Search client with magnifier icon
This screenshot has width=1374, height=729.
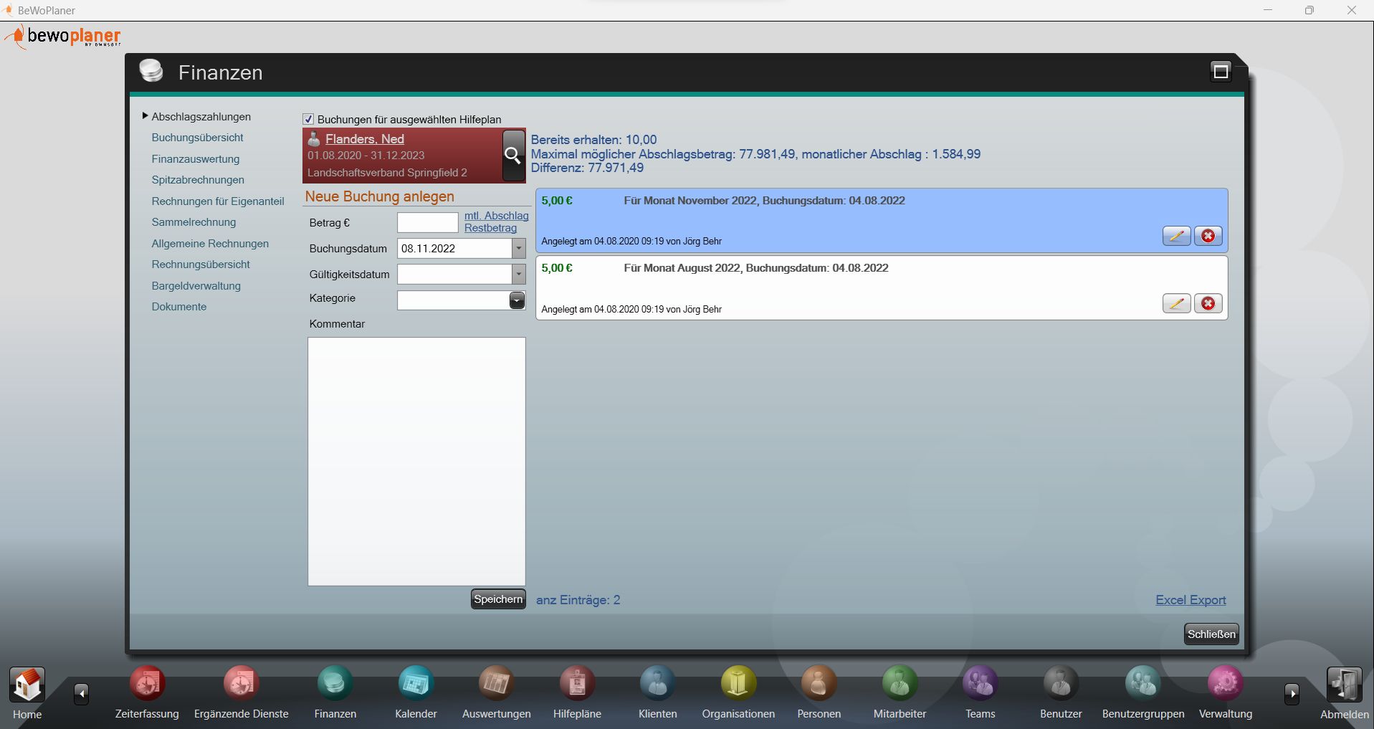(512, 156)
